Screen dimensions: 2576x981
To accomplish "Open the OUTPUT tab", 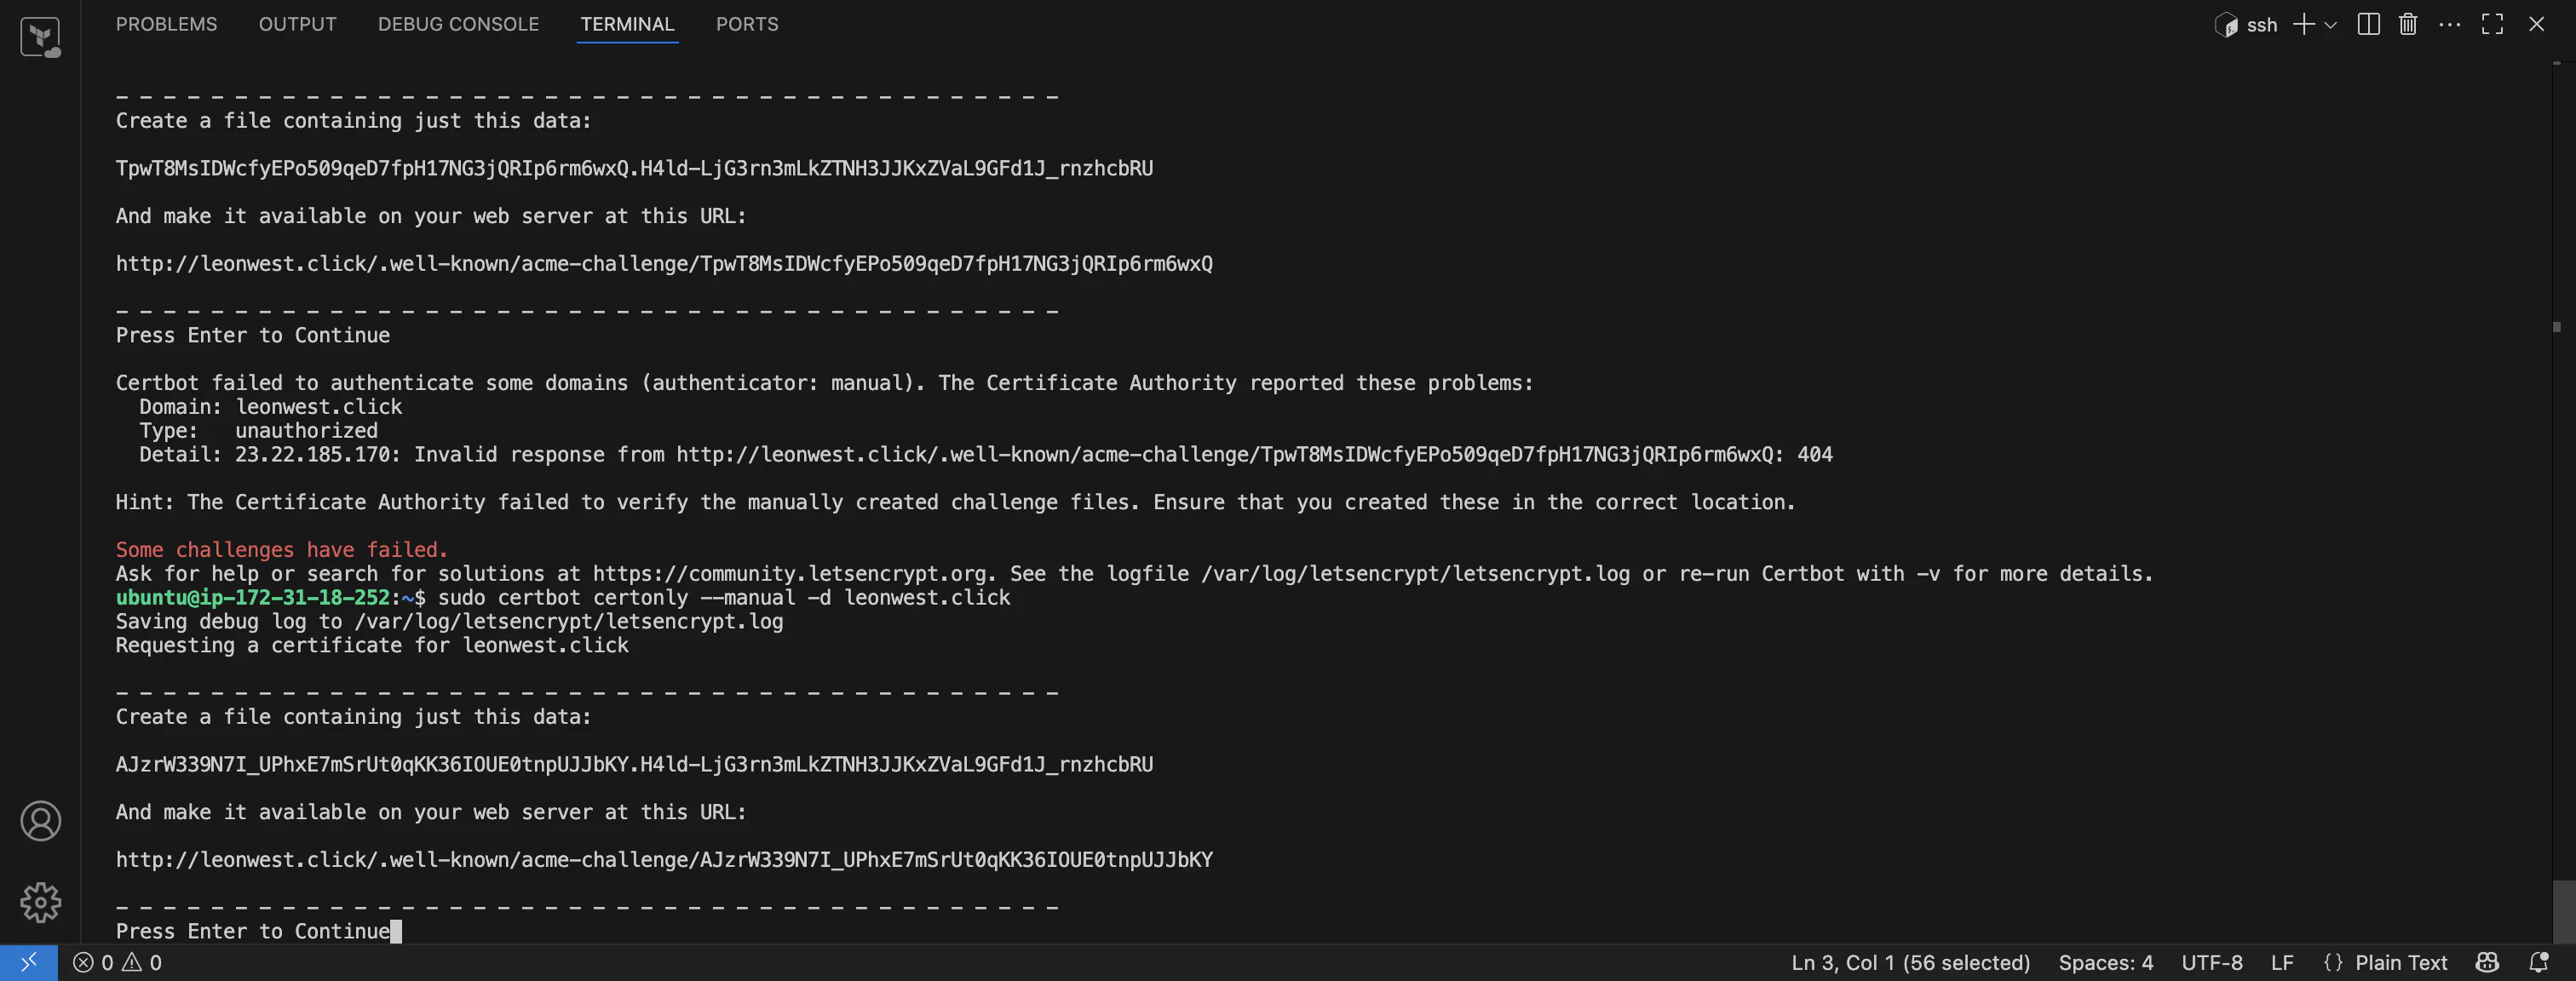I will [297, 24].
